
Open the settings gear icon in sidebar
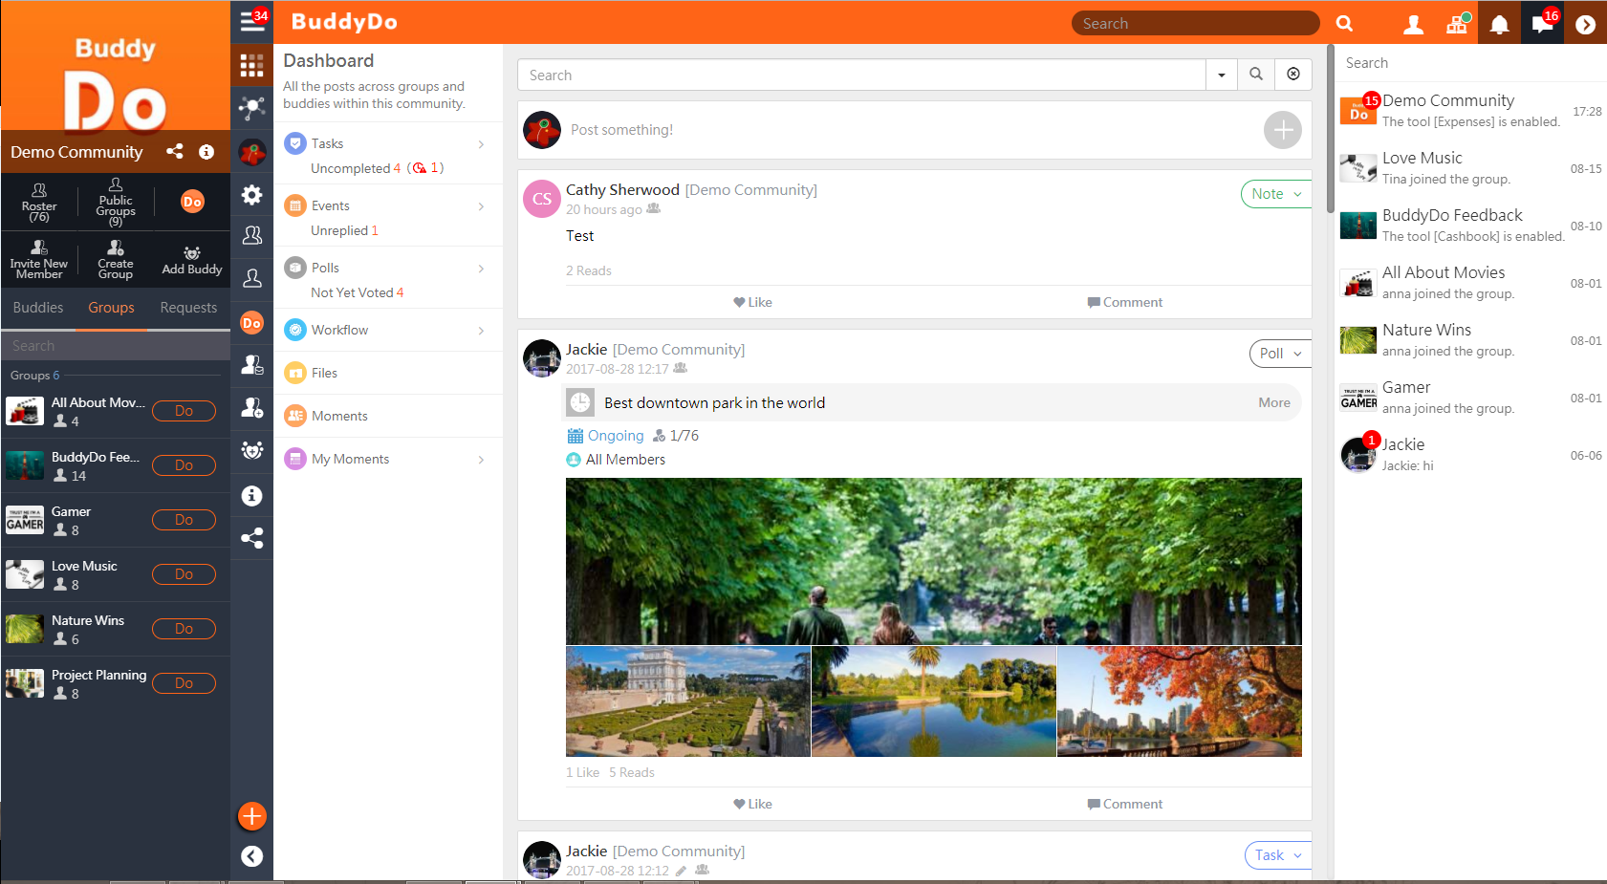251,195
